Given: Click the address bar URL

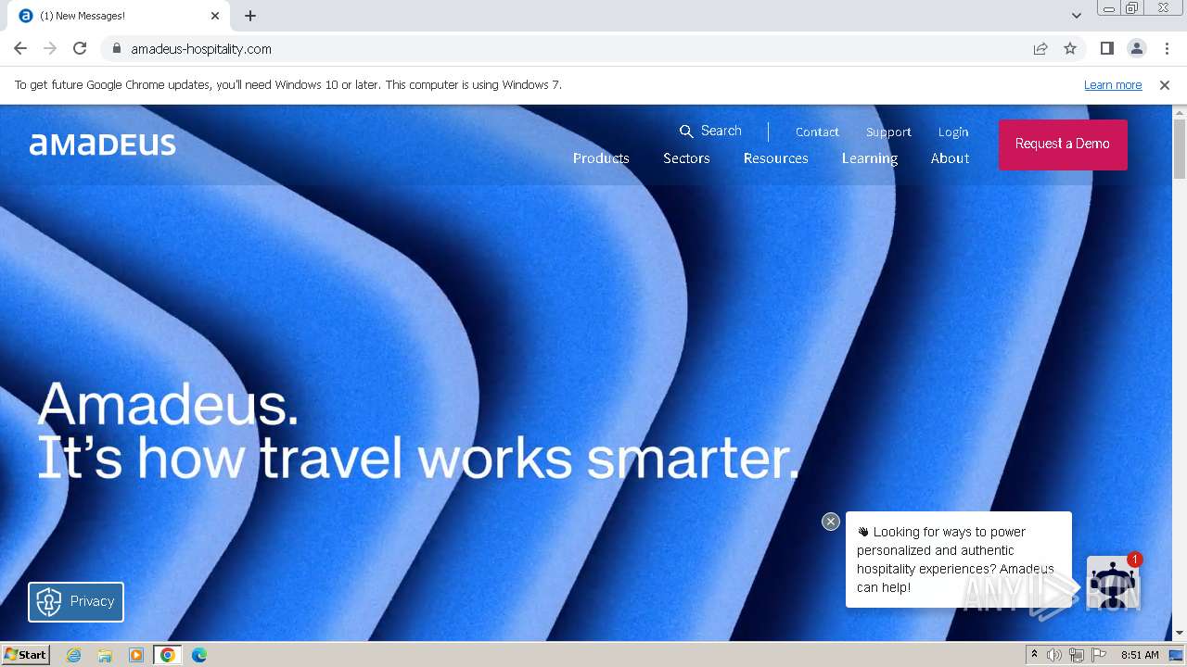Looking at the screenshot, I should pos(201,48).
